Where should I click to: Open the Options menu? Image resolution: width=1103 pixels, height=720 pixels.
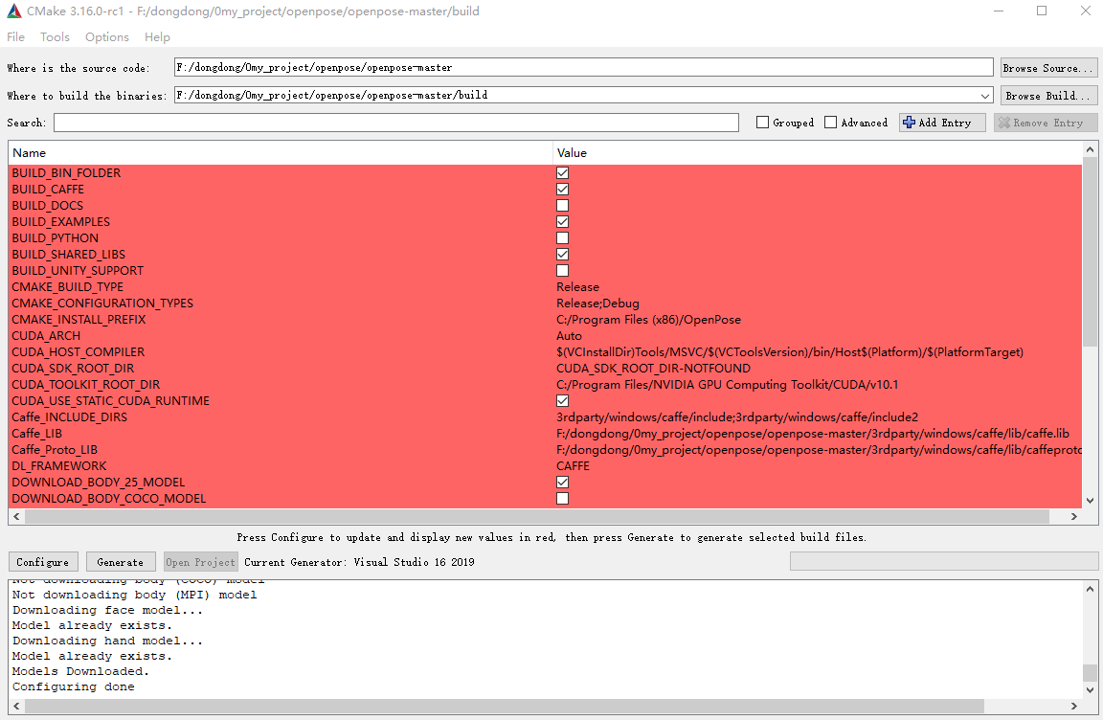tap(107, 36)
